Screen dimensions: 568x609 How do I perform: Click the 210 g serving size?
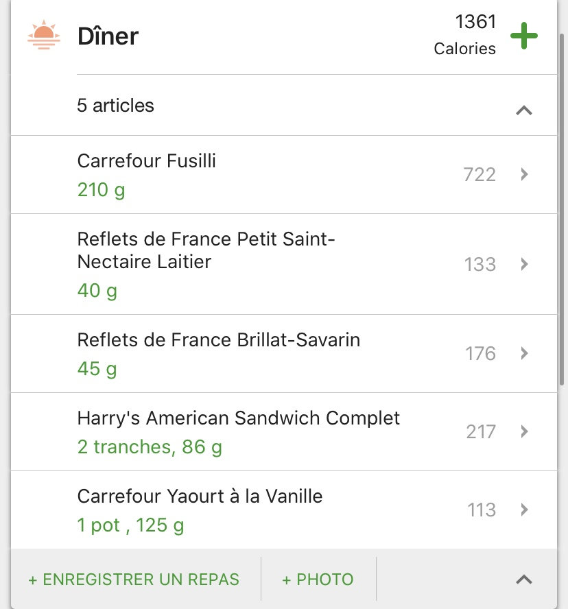point(101,189)
